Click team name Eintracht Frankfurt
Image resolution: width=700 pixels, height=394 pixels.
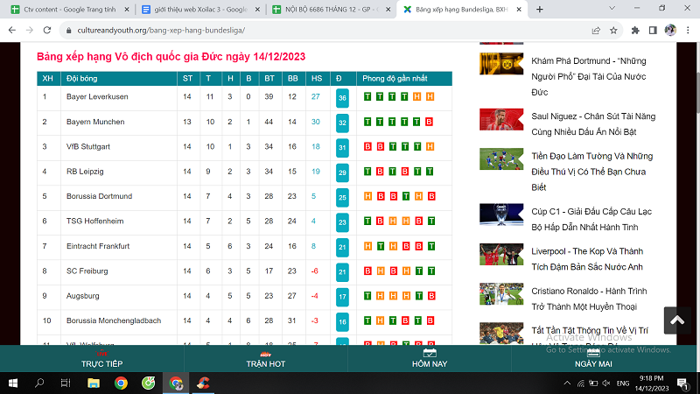click(98, 246)
